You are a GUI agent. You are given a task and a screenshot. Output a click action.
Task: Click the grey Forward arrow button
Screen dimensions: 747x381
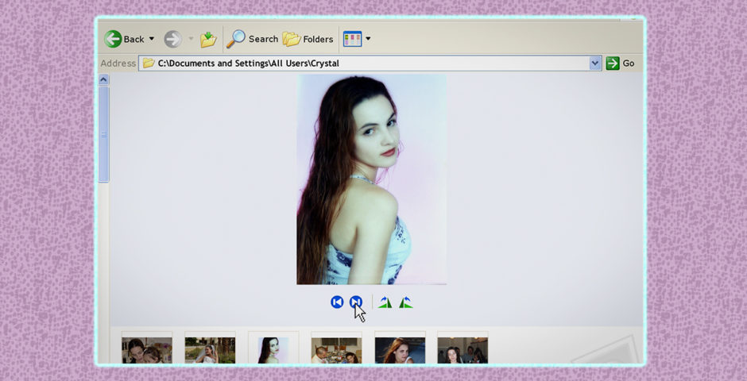[173, 39]
